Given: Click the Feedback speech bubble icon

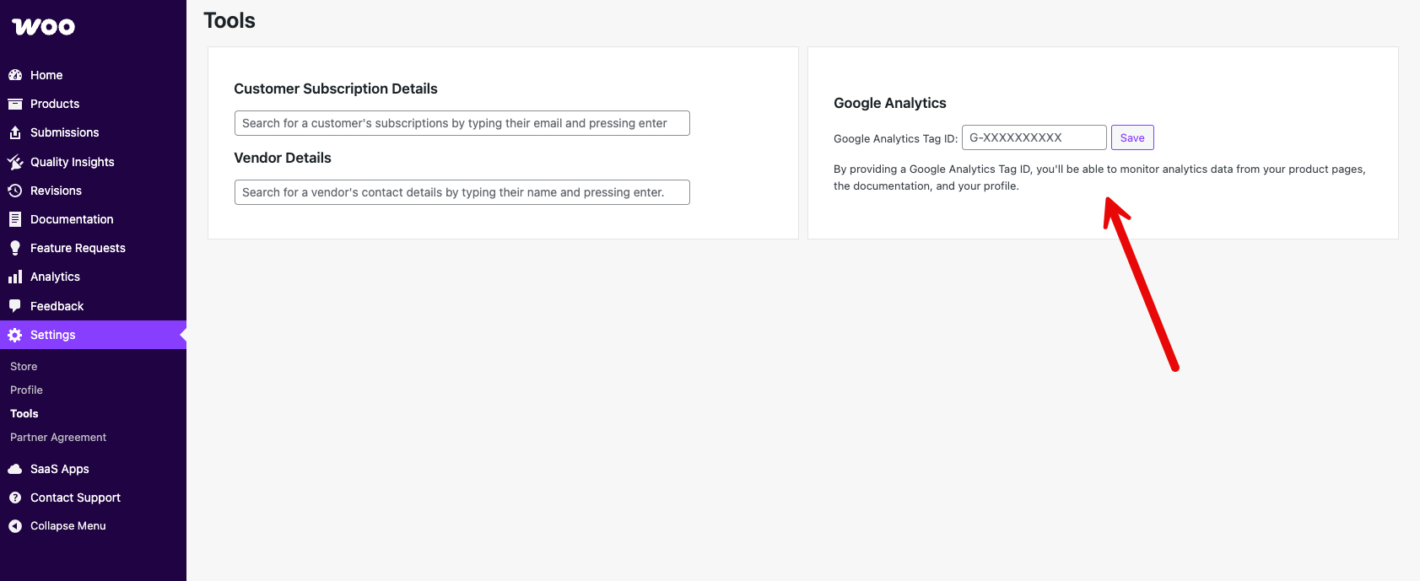Looking at the screenshot, I should (x=15, y=306).
